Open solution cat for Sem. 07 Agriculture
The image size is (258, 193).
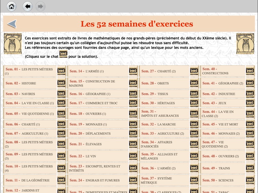(x=62, y=133)
